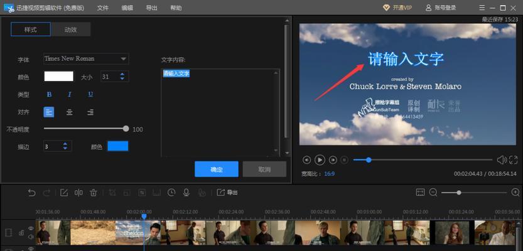Click the 导出 label in timeline toolbar
523x251 pixels.
point(232,193)
